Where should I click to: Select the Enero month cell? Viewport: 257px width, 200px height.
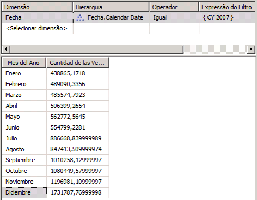24,73
